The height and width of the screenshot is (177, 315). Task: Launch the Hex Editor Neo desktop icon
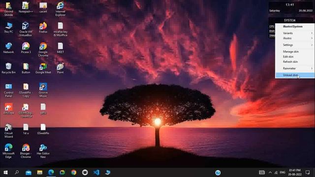tap(43, 151)
